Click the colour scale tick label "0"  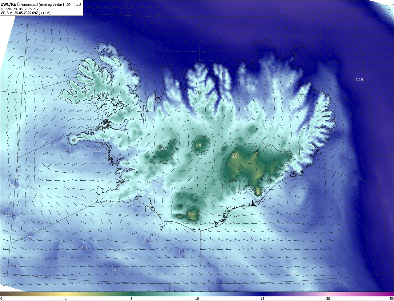click(x=1, y=299)
